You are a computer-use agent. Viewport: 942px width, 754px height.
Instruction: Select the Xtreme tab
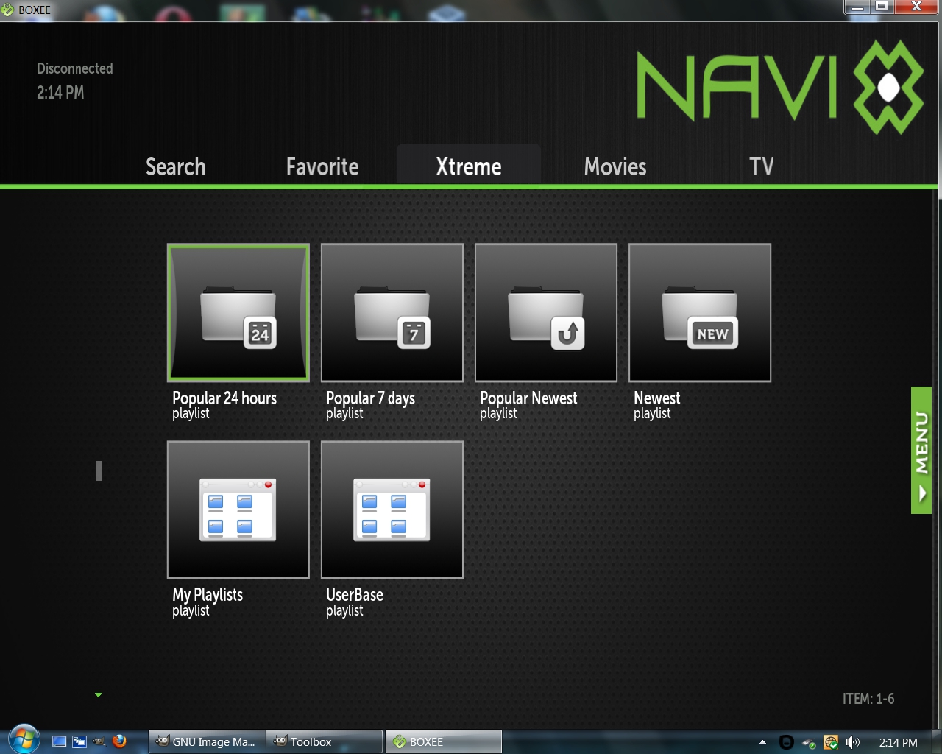469,166
